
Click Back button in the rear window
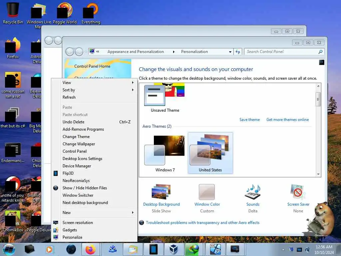[x=49, y=40]
